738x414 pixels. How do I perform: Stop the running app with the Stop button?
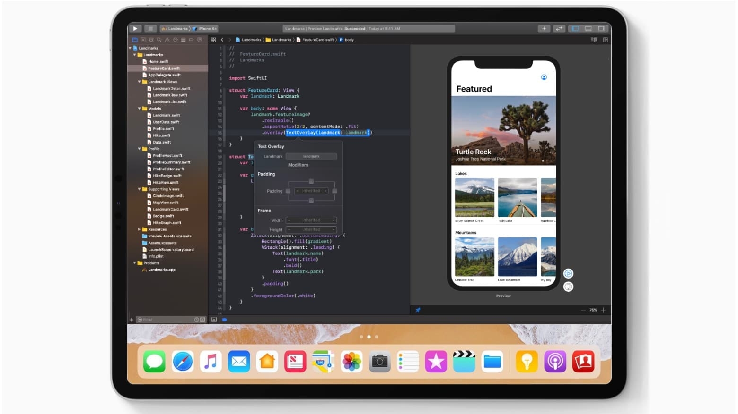[150, 28]
